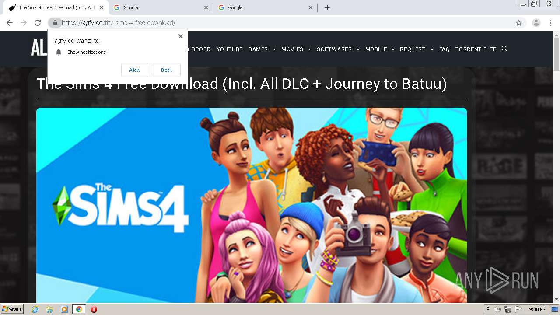Close the second Google tab

311,7
